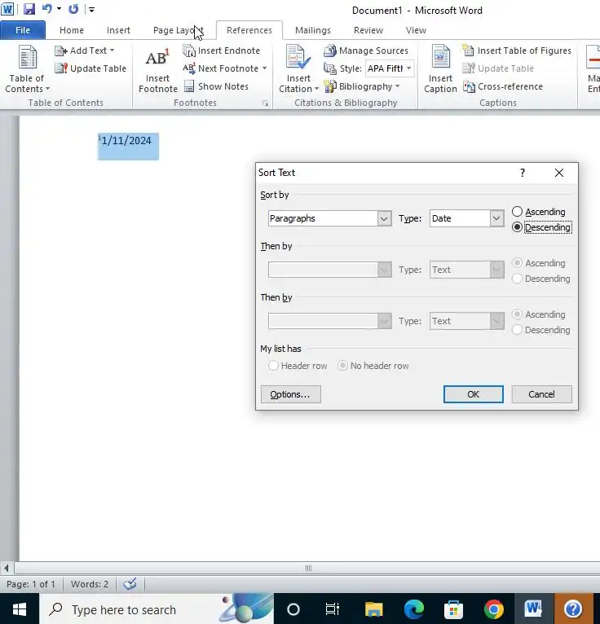Click Add Text in Table of Contents group
Image resolution: width=600 pixels, height=624 pixels.
click(85, 51)
